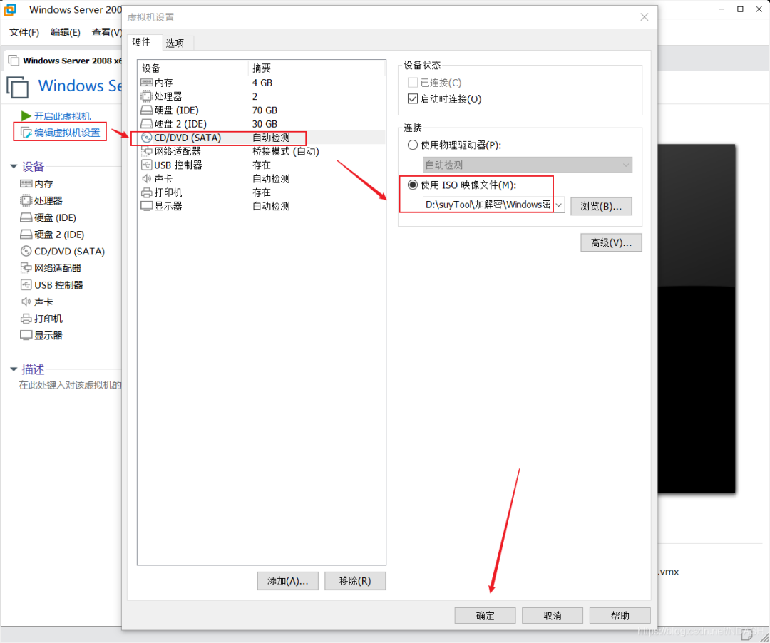This screenshot has height=643, width=770.
Task: Open the ISO image path dropdown arrow
Action: pyautogui.click(x=559, y=205)
